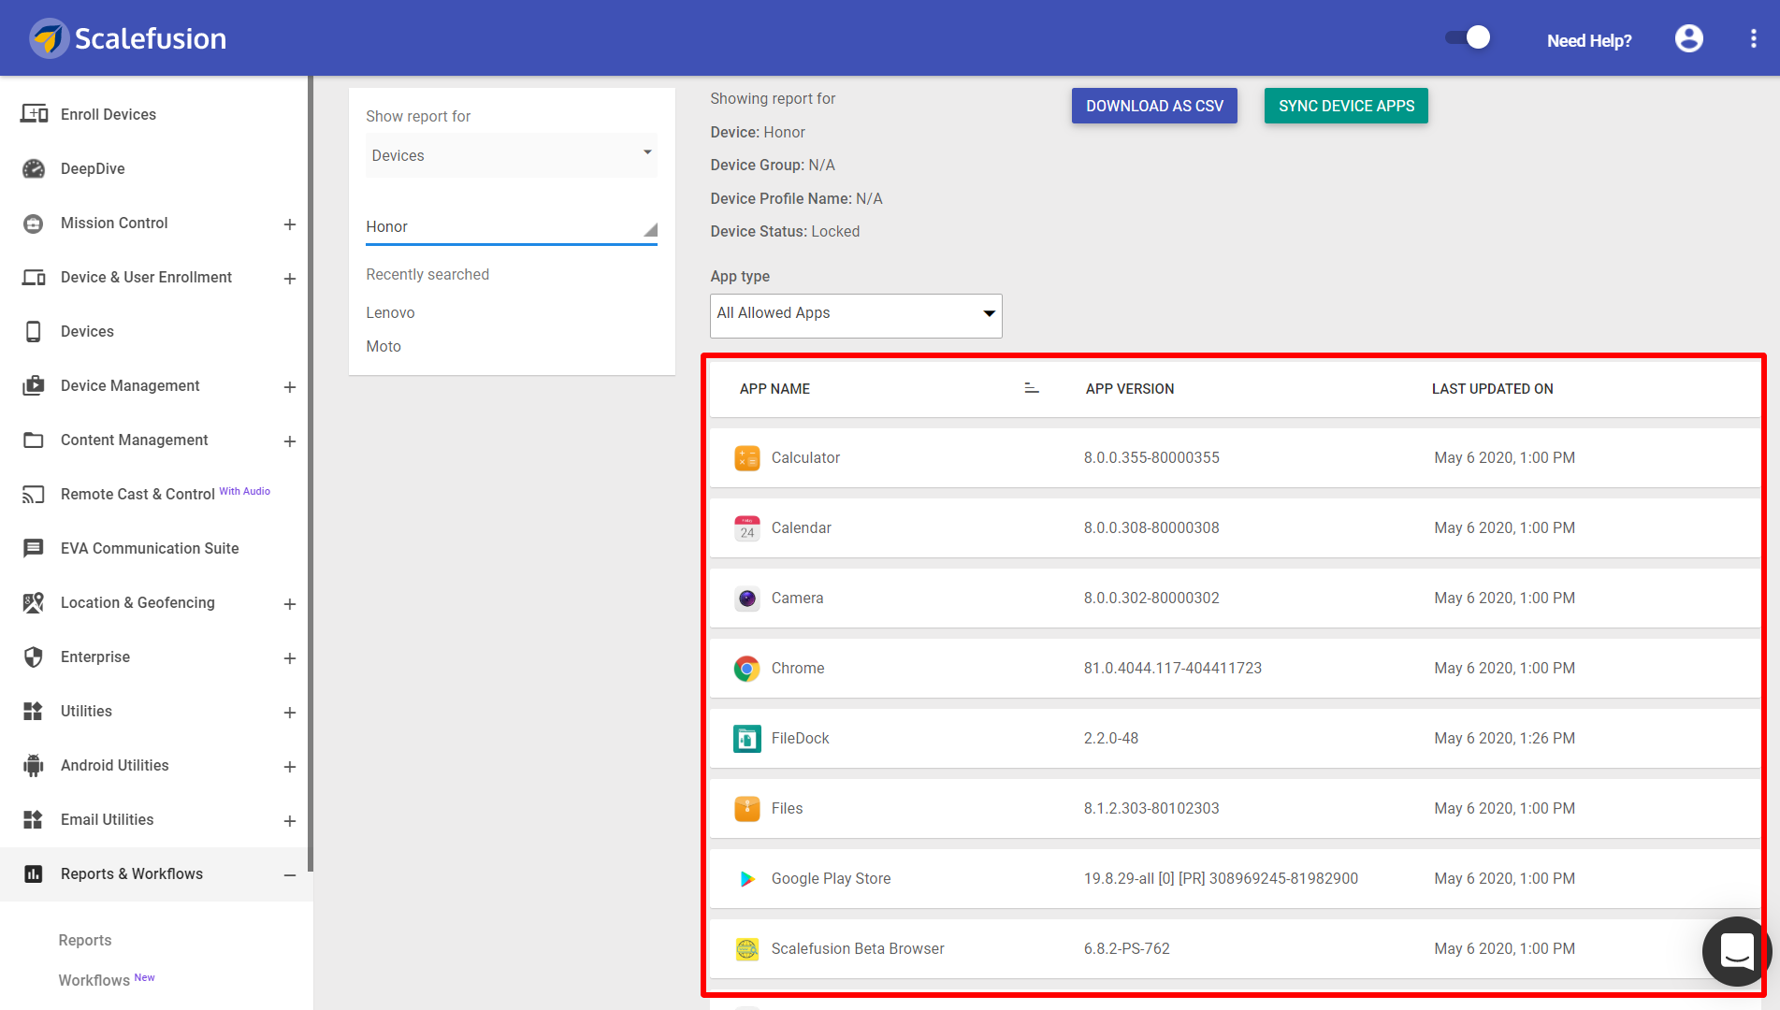Click the Reports & Workflows chart icon
The image size is (1780, 1010).
pyautogui.click(x=34, y=873)
